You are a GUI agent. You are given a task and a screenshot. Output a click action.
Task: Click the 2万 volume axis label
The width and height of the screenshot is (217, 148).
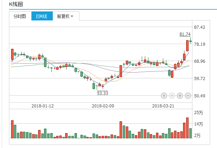tap(197, 136)
